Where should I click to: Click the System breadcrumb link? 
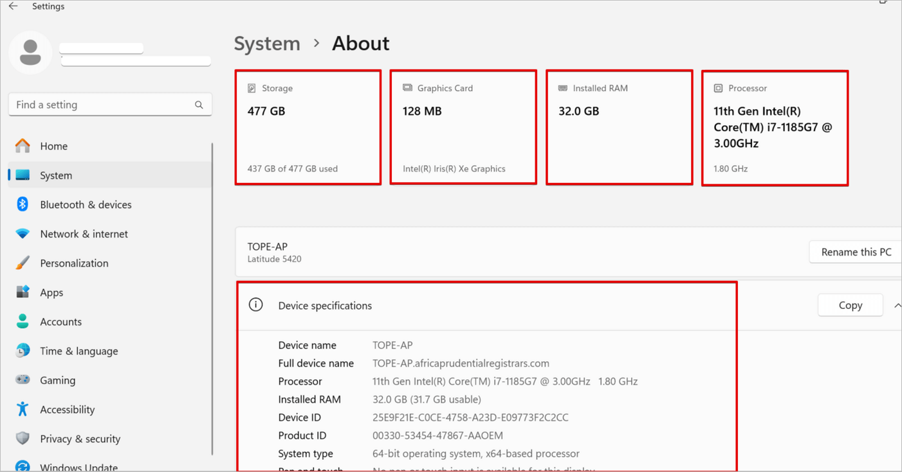[267, 44]
